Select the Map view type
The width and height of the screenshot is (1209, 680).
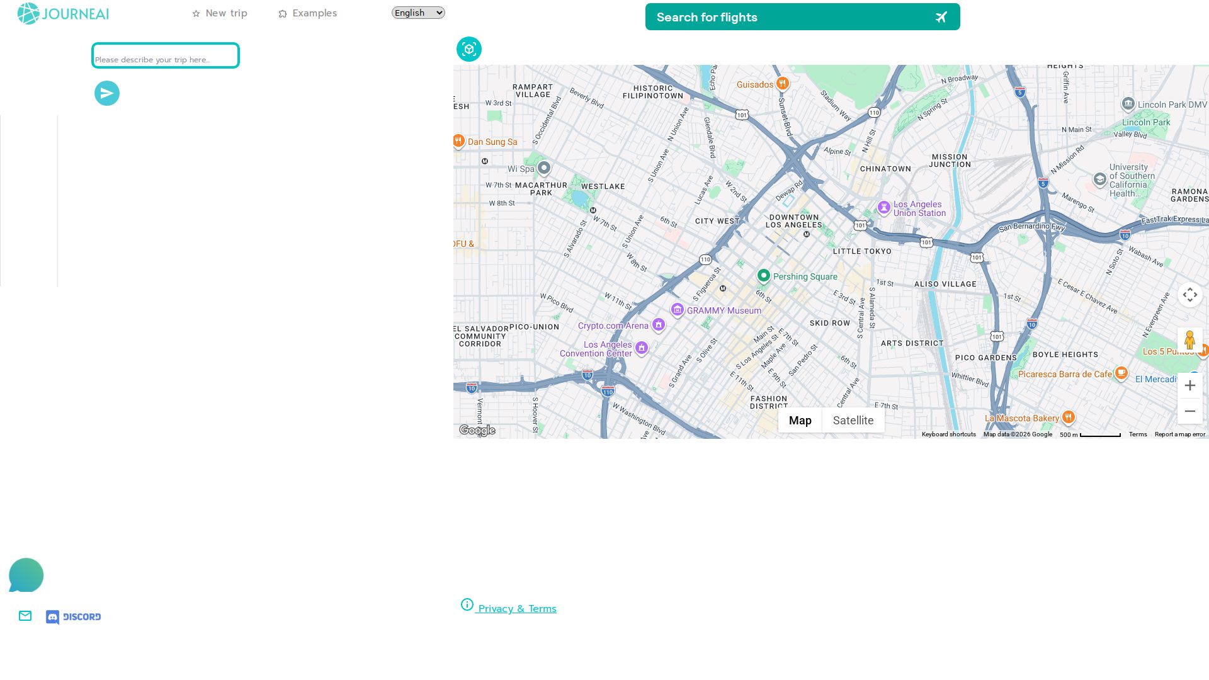tap(800, 421)
